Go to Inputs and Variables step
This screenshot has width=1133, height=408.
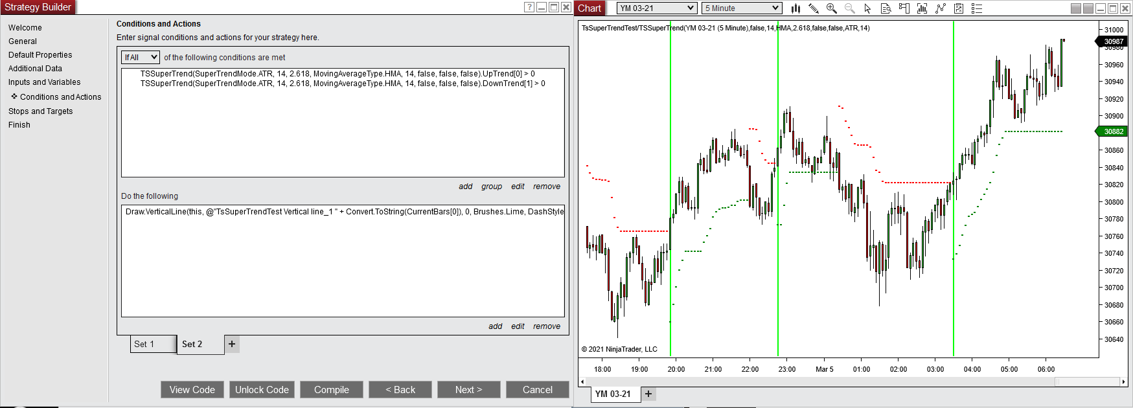[45, 82]
